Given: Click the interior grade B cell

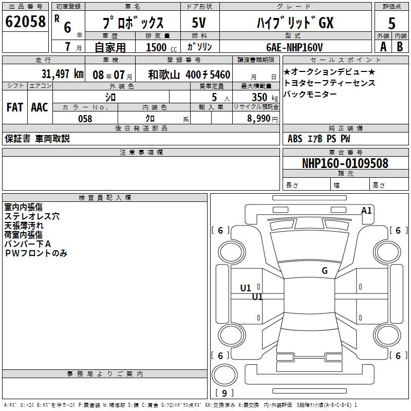Looking at the screenshot, I should tap(400, 47).
